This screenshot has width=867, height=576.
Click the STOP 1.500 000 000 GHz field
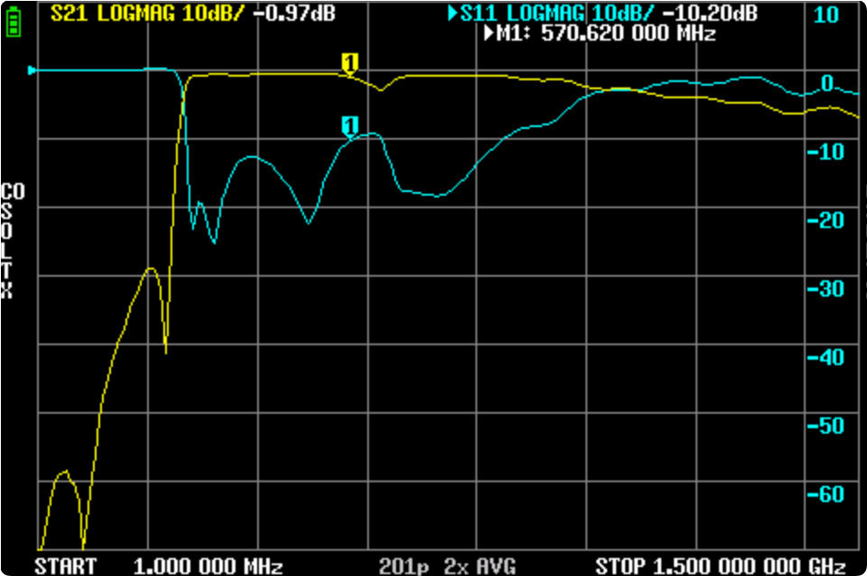point(721,566)
